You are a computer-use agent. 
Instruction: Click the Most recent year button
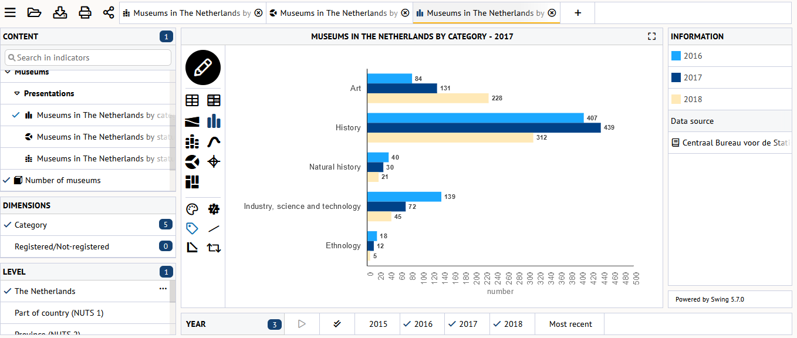570,324
